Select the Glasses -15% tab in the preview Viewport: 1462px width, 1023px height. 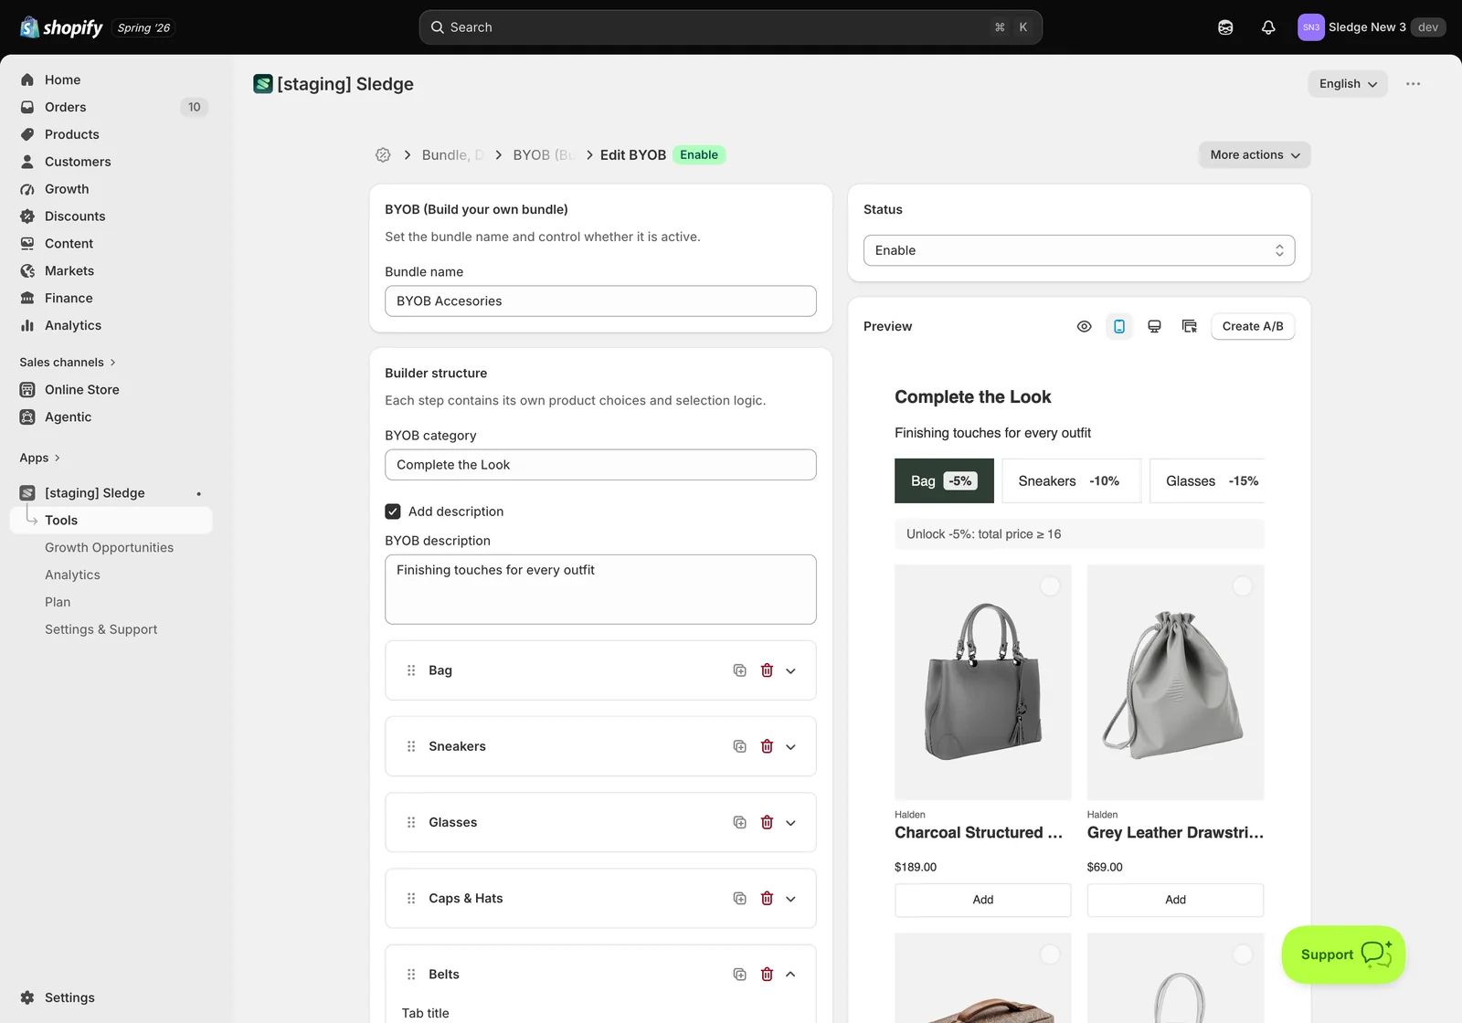tap(1207, 480)
